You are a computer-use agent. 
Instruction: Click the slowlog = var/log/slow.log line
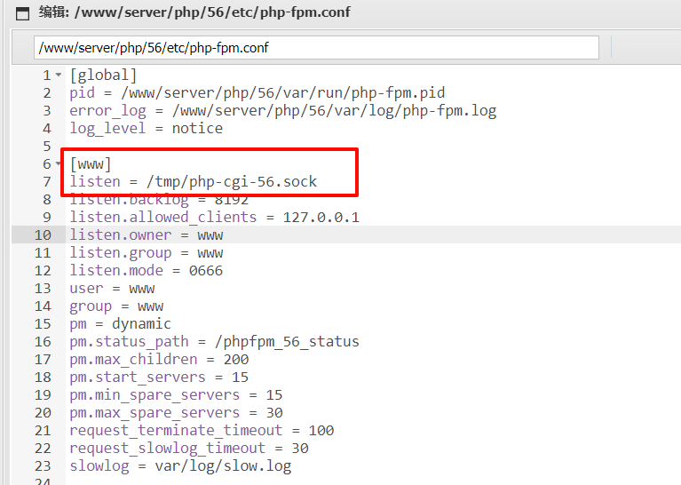(180, 466)
